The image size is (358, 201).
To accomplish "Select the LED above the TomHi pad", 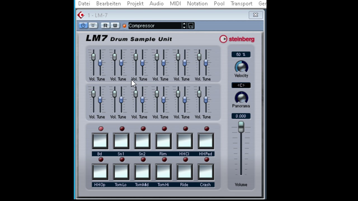I will coord(164,159).
